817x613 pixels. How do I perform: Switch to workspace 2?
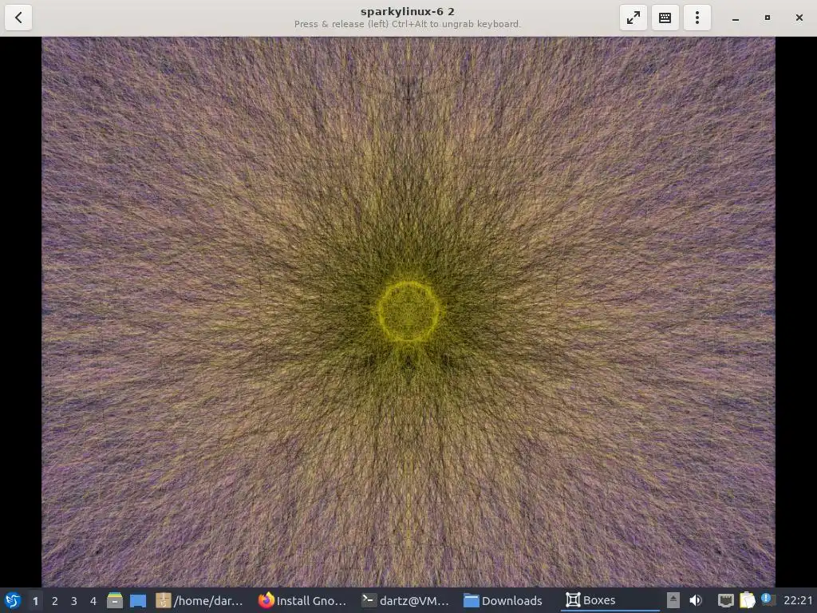(x=55, y=601)
